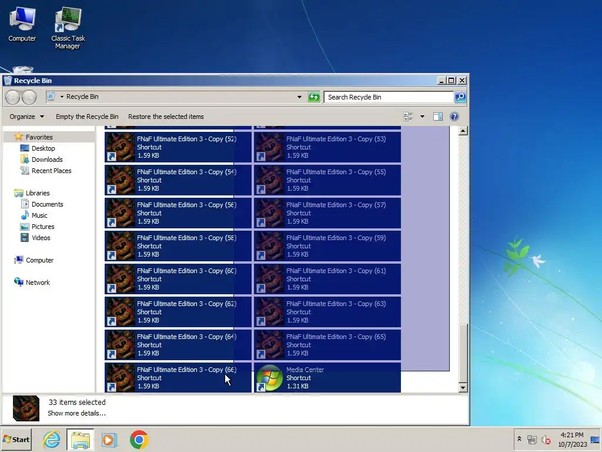Click the muted volume tray icon
The height and width of the screenshot is (452, 602).
pos(546,439)
